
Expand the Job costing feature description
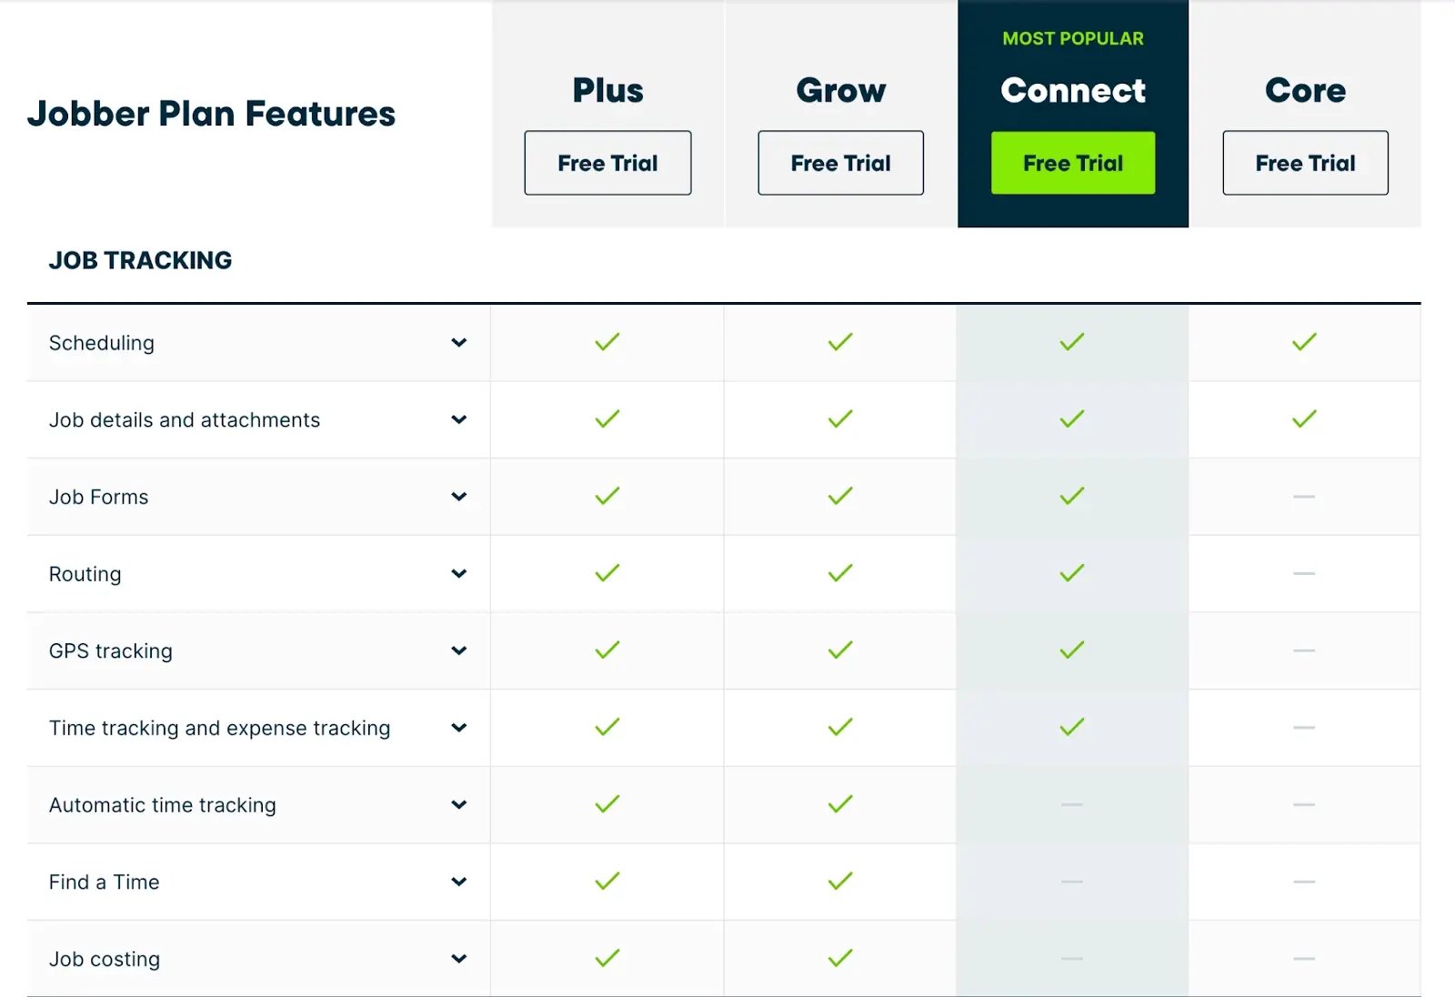click(460, 958)
